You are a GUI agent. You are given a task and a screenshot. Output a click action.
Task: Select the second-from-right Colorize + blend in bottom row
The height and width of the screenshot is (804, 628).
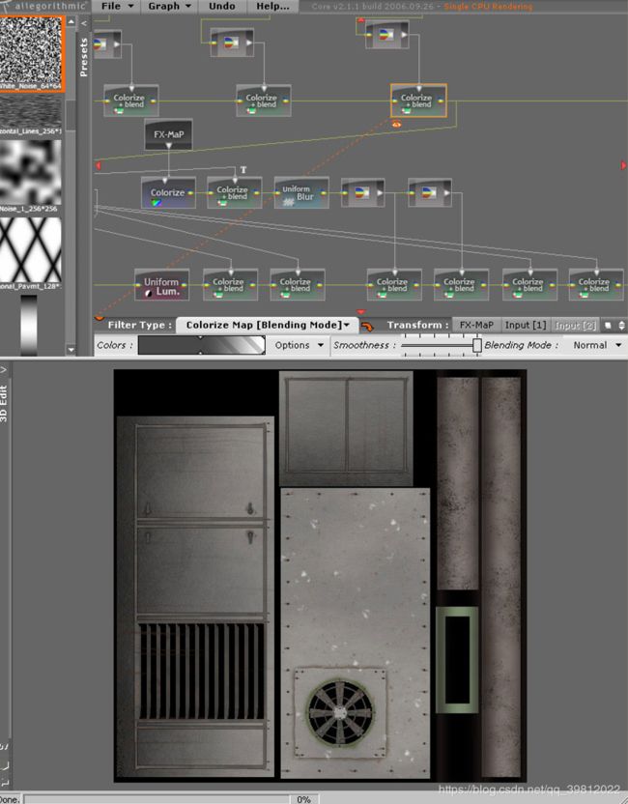[x=529, y=285]
